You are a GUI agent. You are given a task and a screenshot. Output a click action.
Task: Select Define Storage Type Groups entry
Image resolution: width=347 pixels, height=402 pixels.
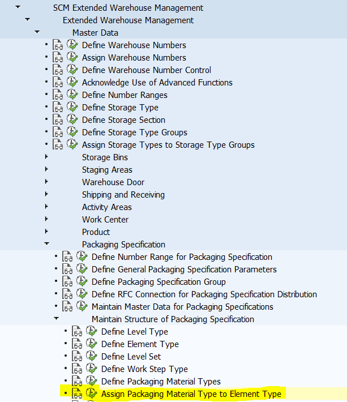point(135,132)
